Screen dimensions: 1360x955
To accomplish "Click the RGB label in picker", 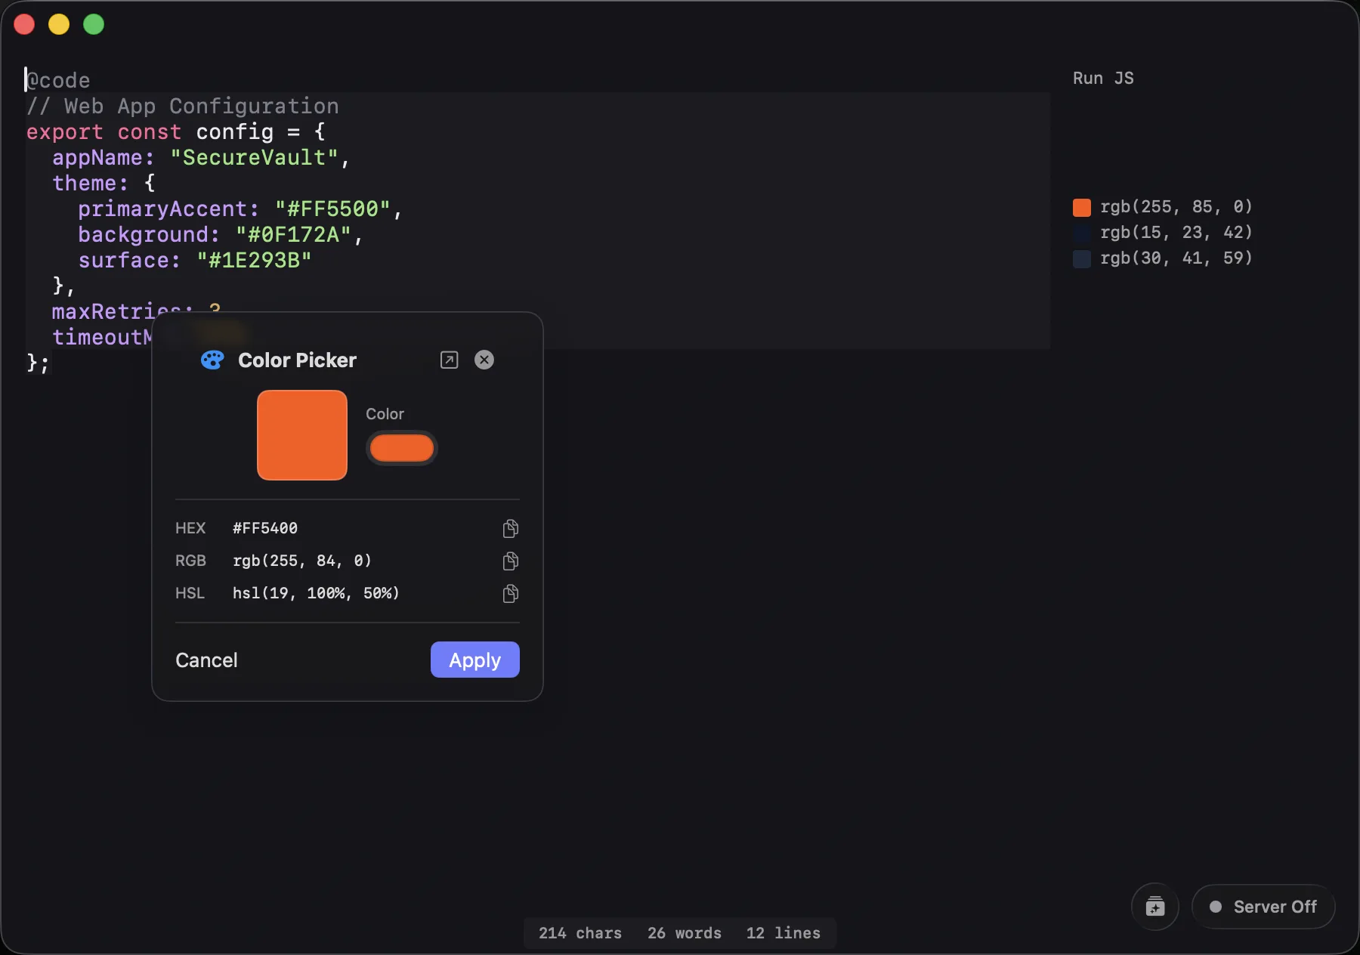I will pos(190,561).
